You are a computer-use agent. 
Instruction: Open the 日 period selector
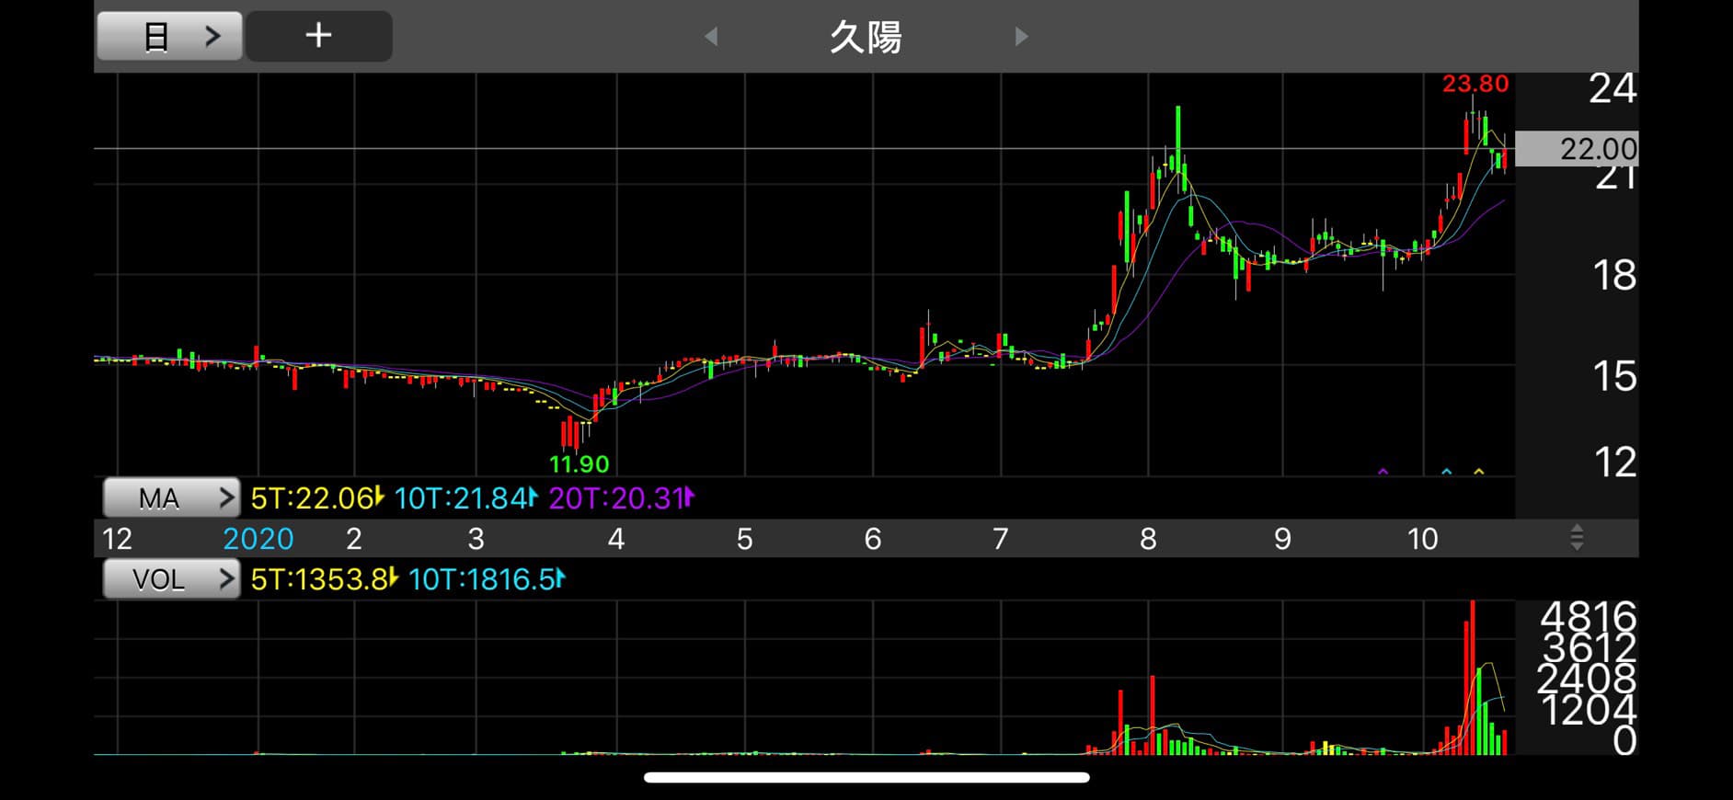[170, 36]
